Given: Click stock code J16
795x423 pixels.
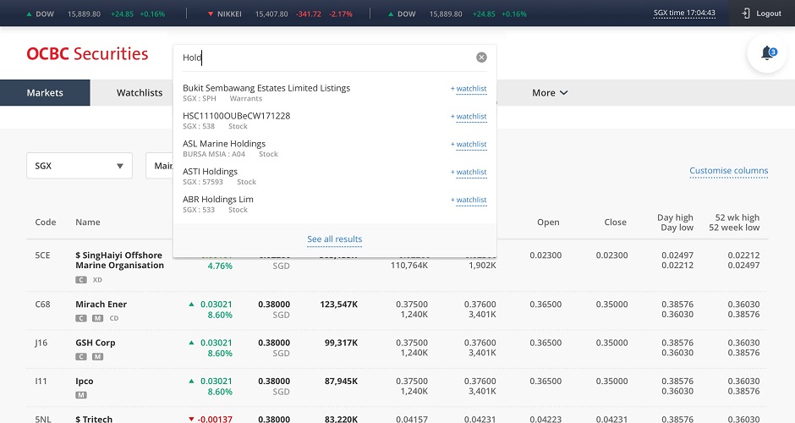Looking at the screenshot, I should point(41,343).
